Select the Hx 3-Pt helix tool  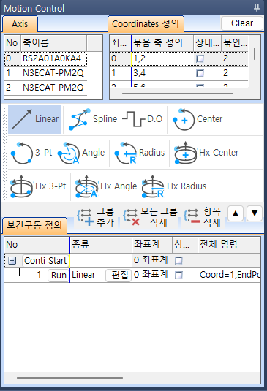(x=38, y=186)
